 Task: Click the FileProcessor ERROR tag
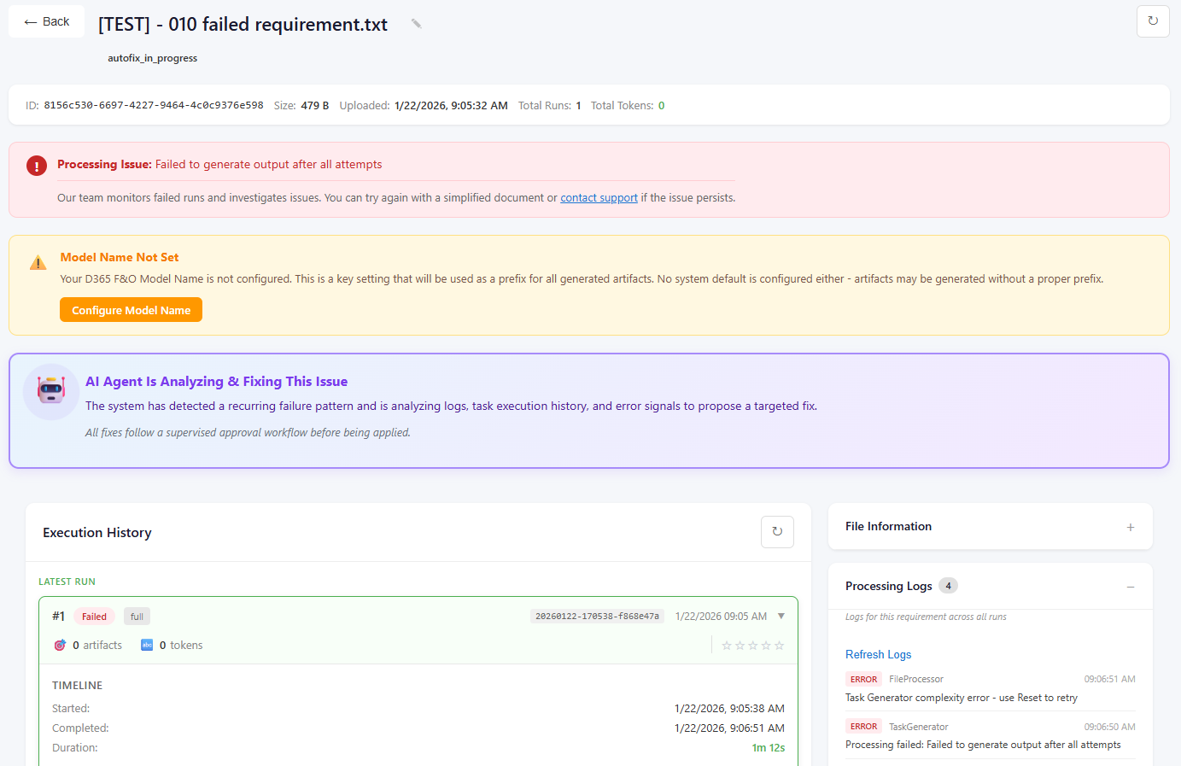pyautogui.click(x=863, y=679)
